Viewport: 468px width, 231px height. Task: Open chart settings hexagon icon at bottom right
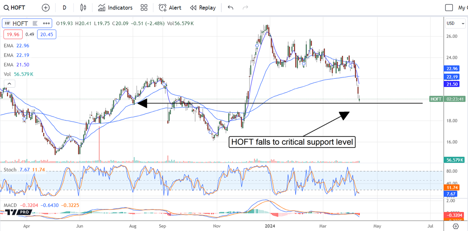click(456, 226)
